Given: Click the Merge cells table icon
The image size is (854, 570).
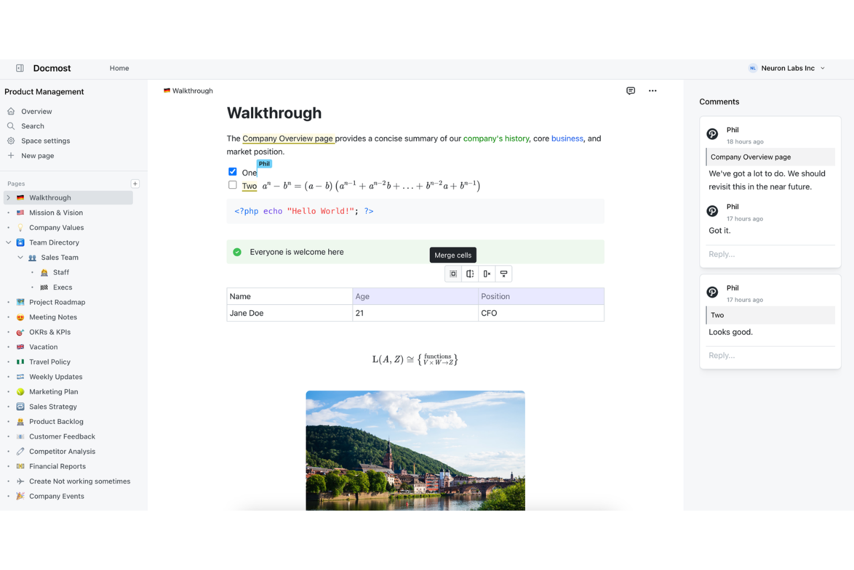Looking at the screenshot, I should point(454,274).
